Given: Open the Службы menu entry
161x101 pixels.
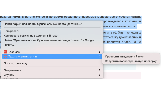Looking at the screenshot, I should [52, 75].
